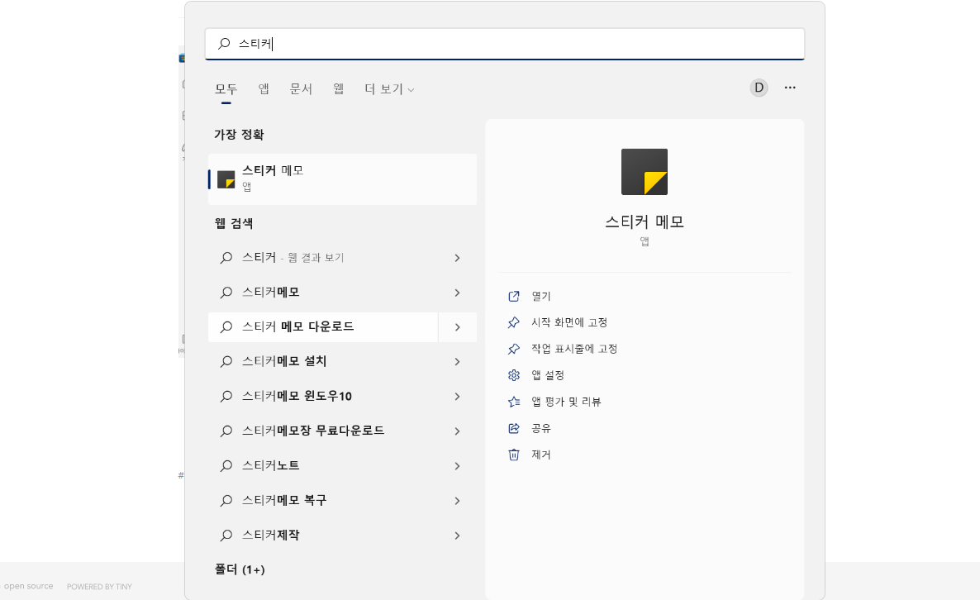The width and height of the screenshot is (980, 600).
Task: Click the trash icon beside 제거
Action: click(514, 455)
